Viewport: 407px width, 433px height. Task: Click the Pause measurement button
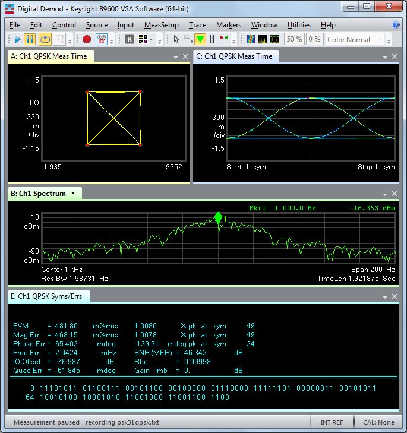click(x=30, y=40)
